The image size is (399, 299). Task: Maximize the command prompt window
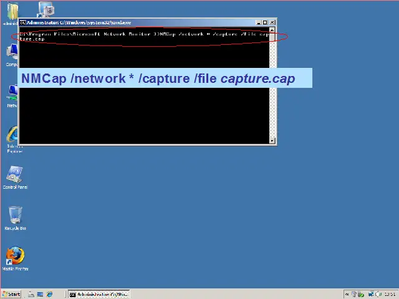[265, 22]
